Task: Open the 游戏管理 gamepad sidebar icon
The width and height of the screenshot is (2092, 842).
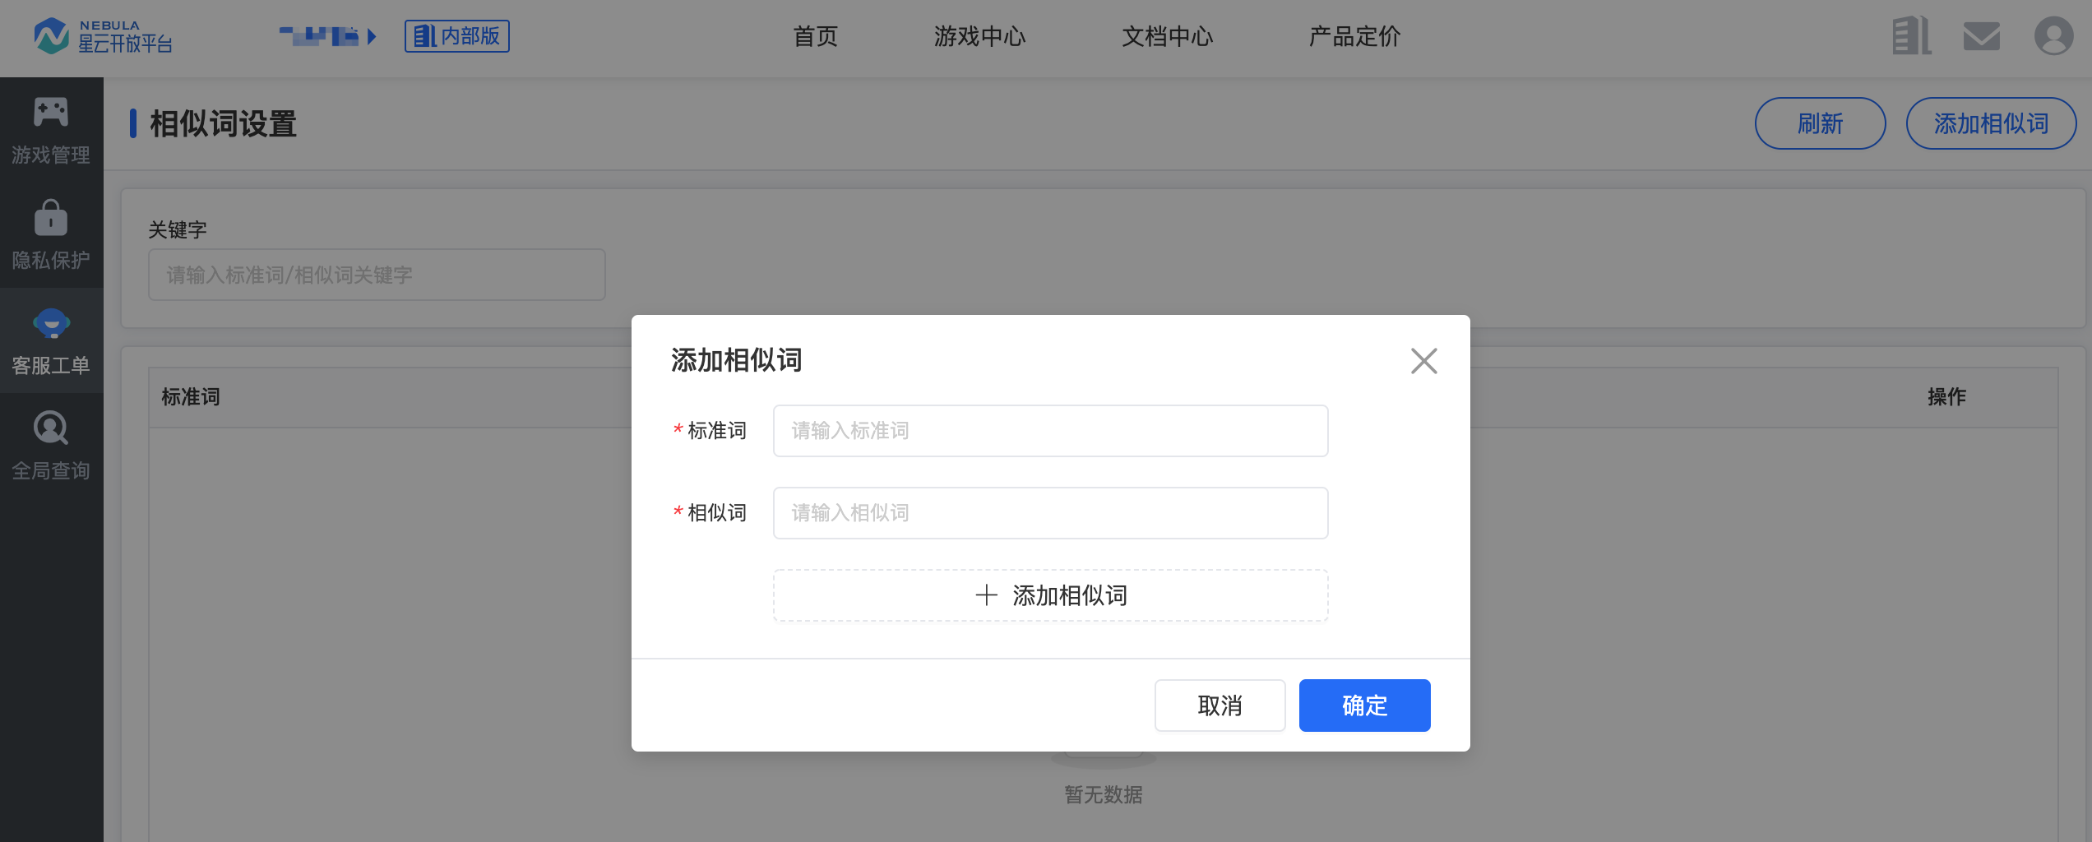Action: point(51,112)
